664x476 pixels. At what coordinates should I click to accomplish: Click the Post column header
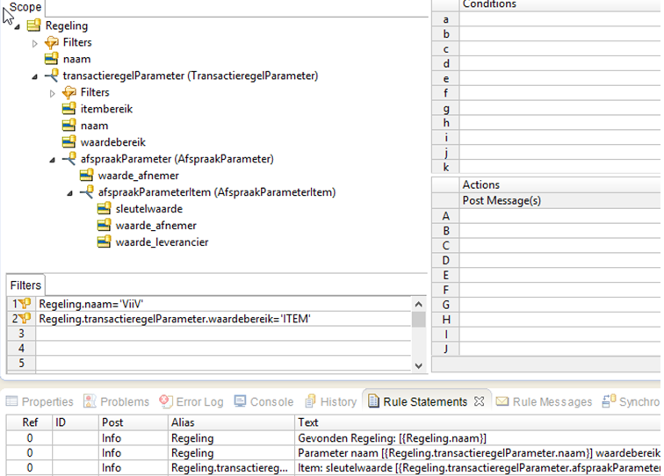133,422
